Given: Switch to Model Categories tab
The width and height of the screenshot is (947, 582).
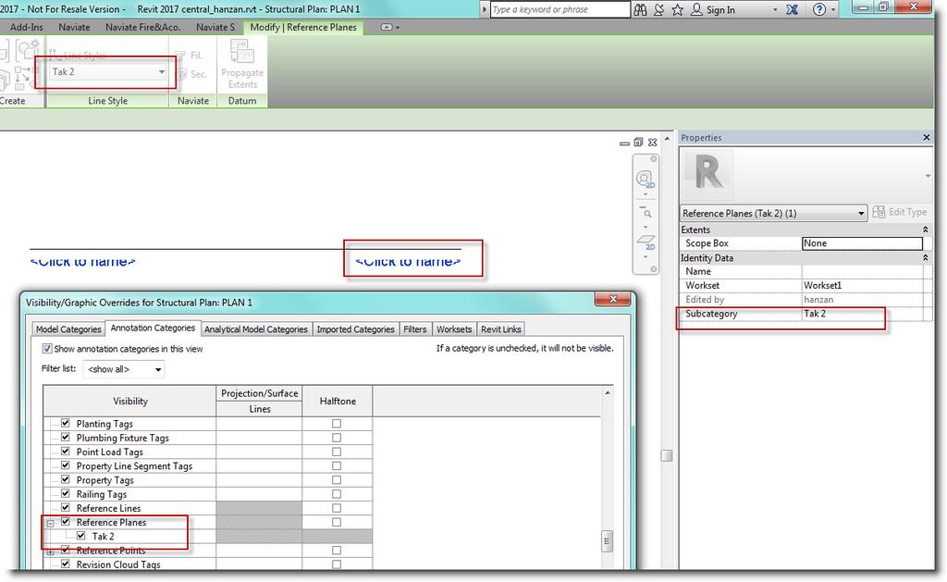Looking at the screenshot, I should tap(68, 329).
